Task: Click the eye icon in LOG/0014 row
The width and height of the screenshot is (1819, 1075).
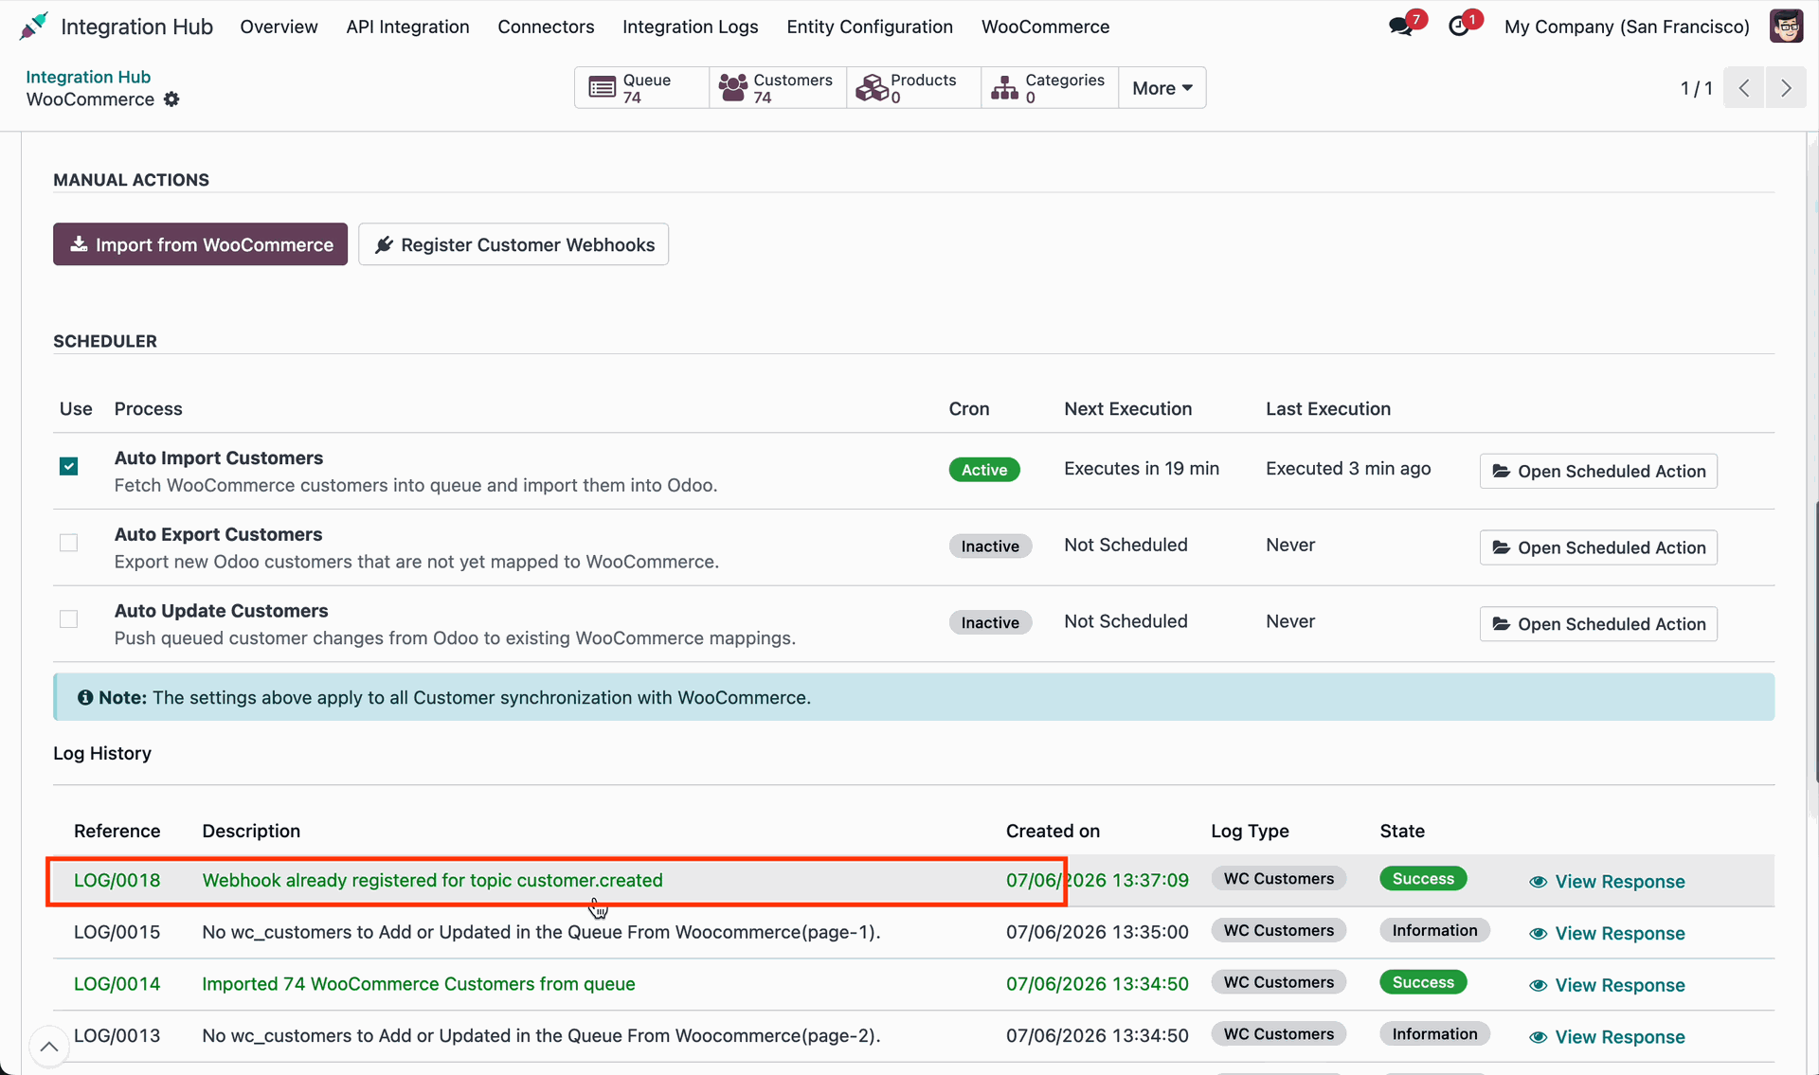Action: 1538,986
